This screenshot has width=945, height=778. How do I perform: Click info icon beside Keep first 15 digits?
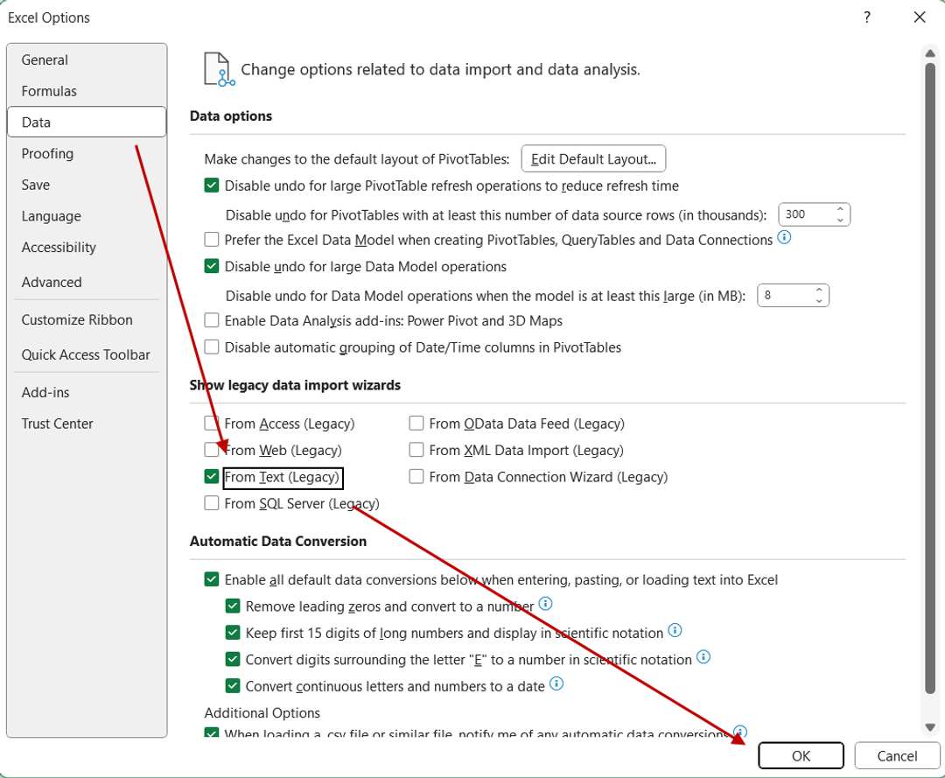(x=675, y=631)
